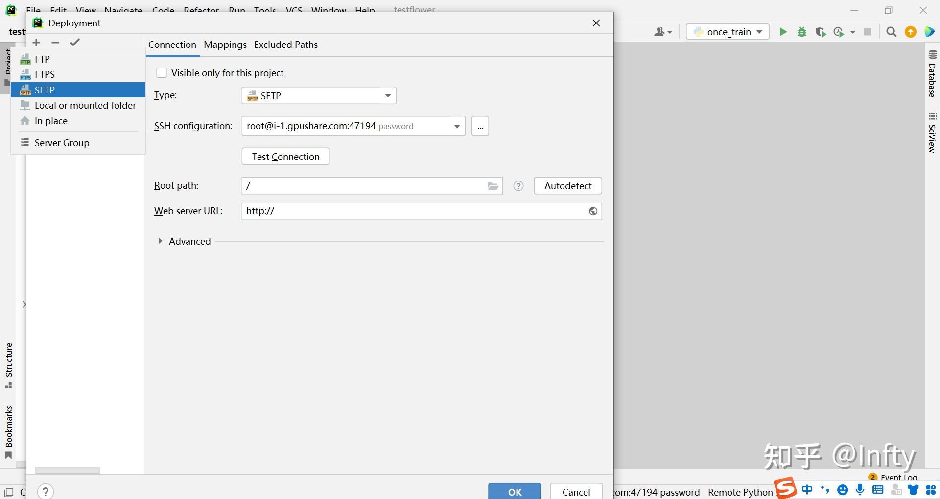The image size is (940, 499).
Task: Open IME emoji panel
Action: pyautogui.click(x=843, y=490)
